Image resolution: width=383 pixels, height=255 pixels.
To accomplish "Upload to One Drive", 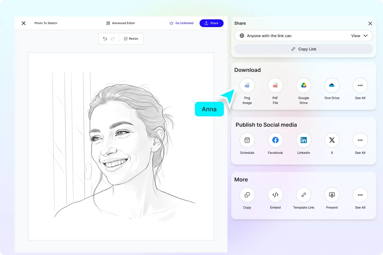I will (332, 86).
